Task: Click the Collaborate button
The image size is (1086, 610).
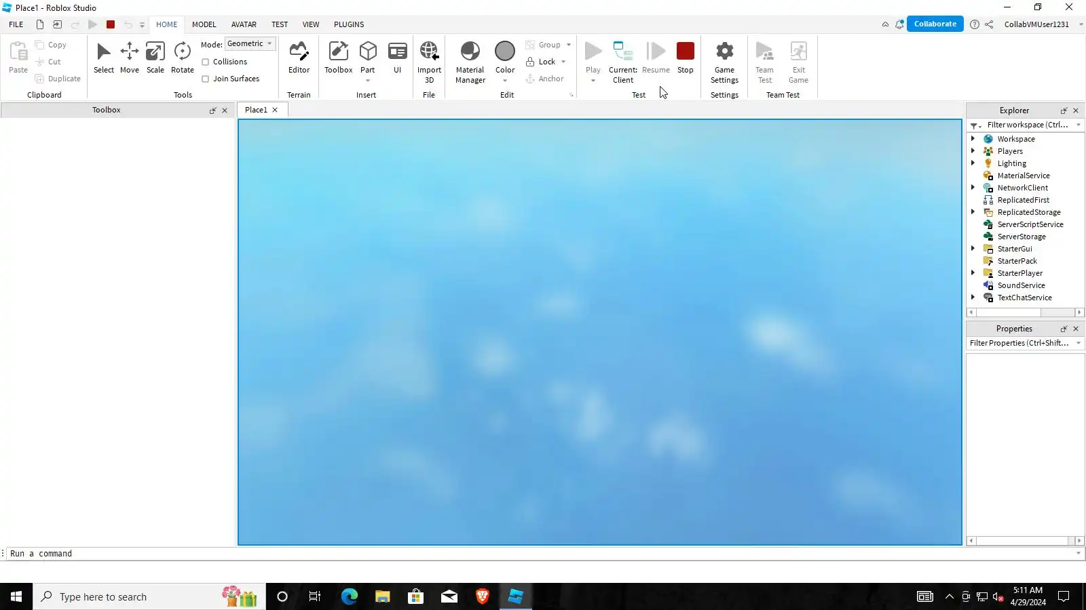Action: tap(935, 24)
